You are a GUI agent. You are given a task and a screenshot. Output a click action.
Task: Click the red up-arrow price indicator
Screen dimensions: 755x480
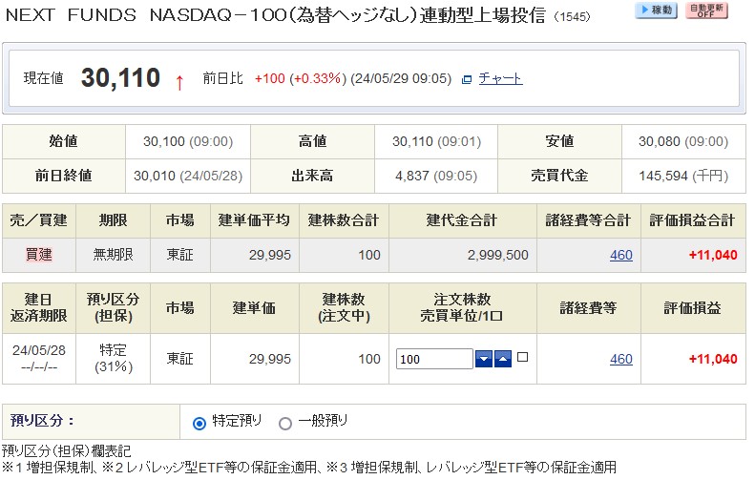tap(179, 82)
